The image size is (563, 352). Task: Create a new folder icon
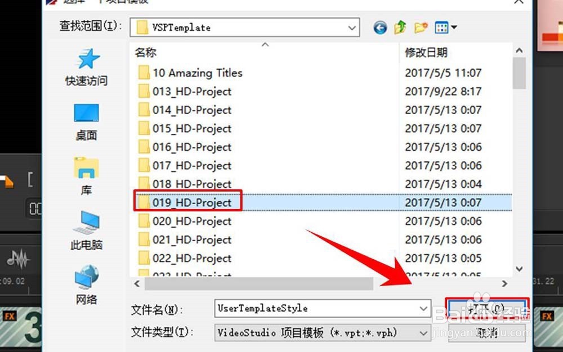pos(421,27)
